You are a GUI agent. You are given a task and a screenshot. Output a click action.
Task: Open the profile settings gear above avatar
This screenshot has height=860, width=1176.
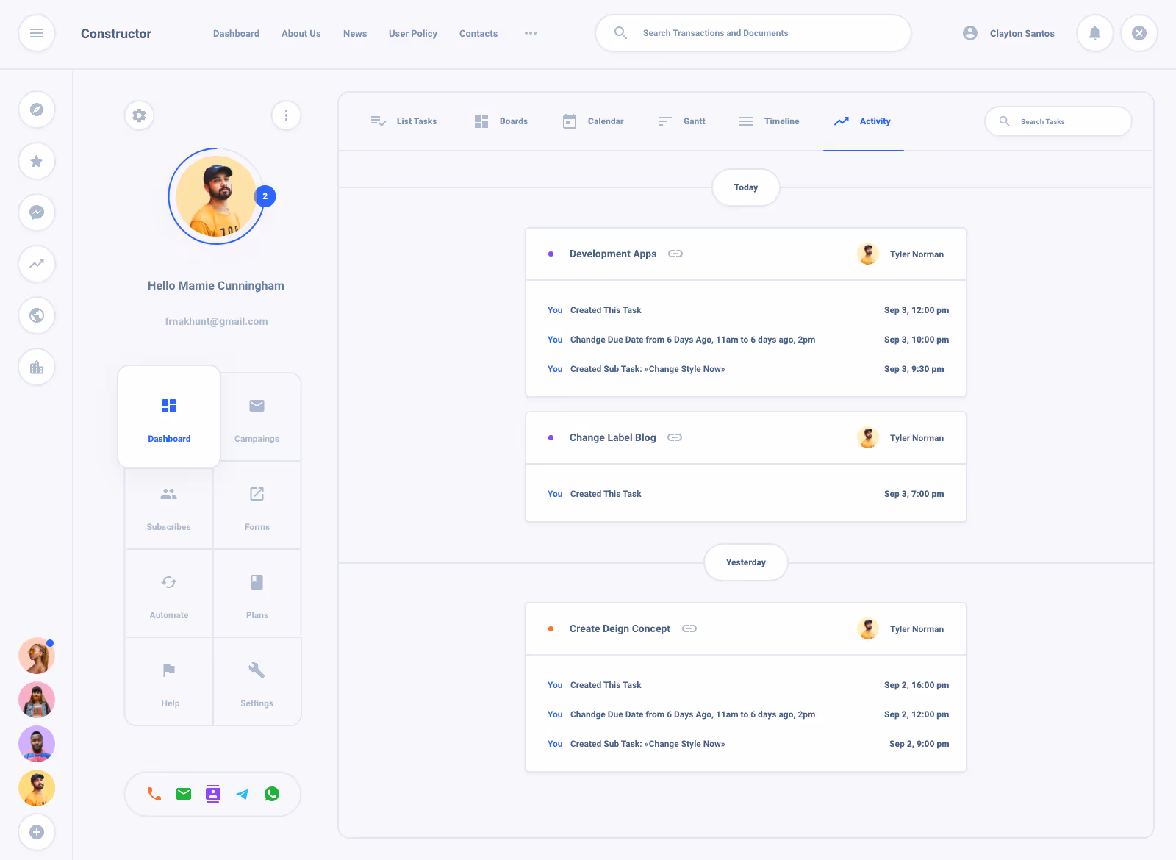tap(139, 115)
